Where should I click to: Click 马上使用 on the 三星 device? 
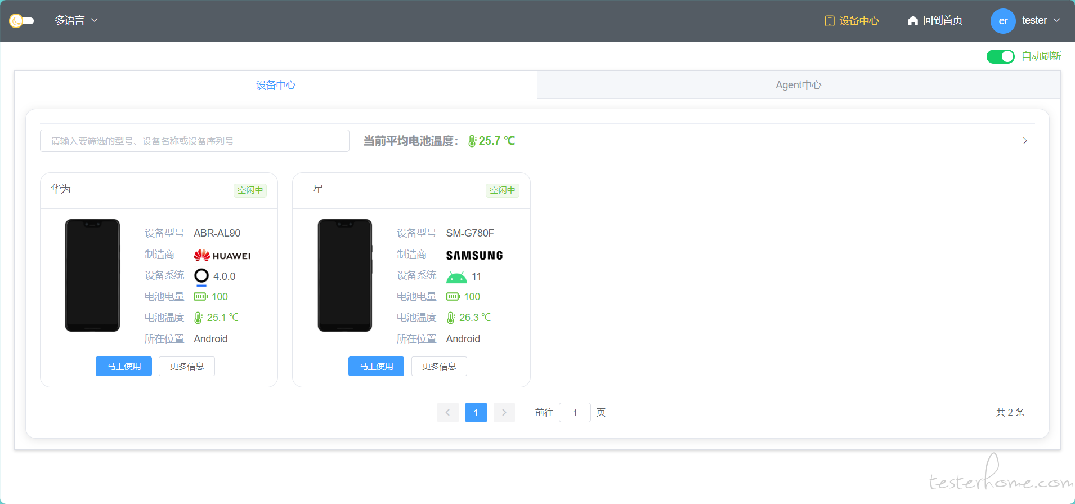(376, 367)
